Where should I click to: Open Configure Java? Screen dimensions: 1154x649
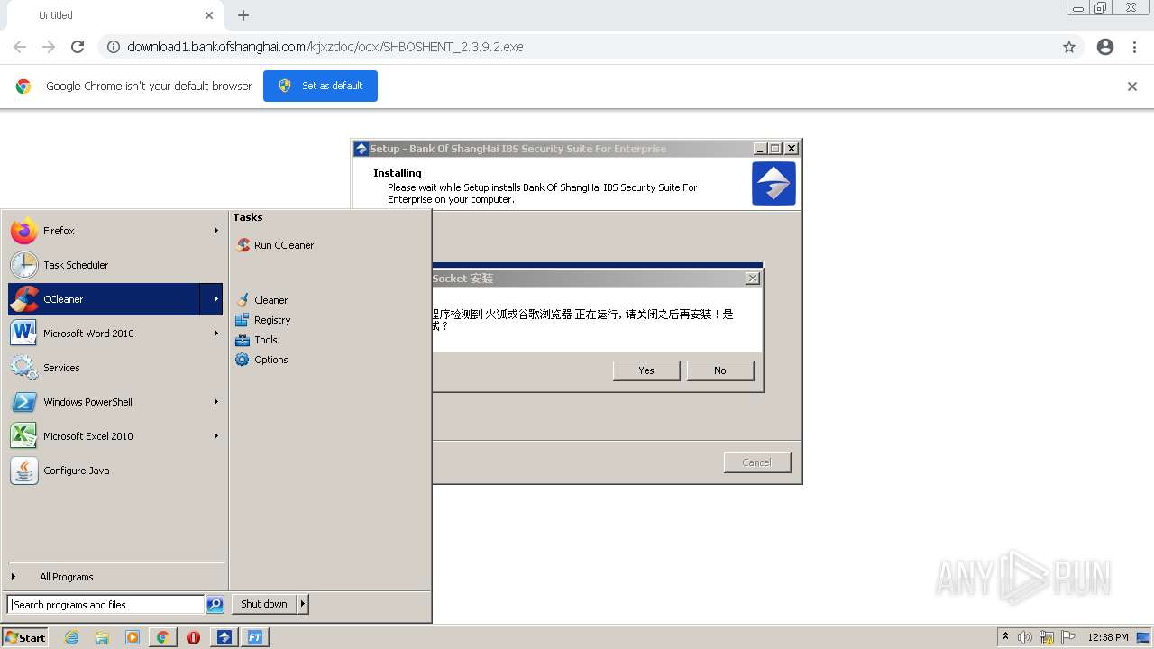click(x=115, y=471)
